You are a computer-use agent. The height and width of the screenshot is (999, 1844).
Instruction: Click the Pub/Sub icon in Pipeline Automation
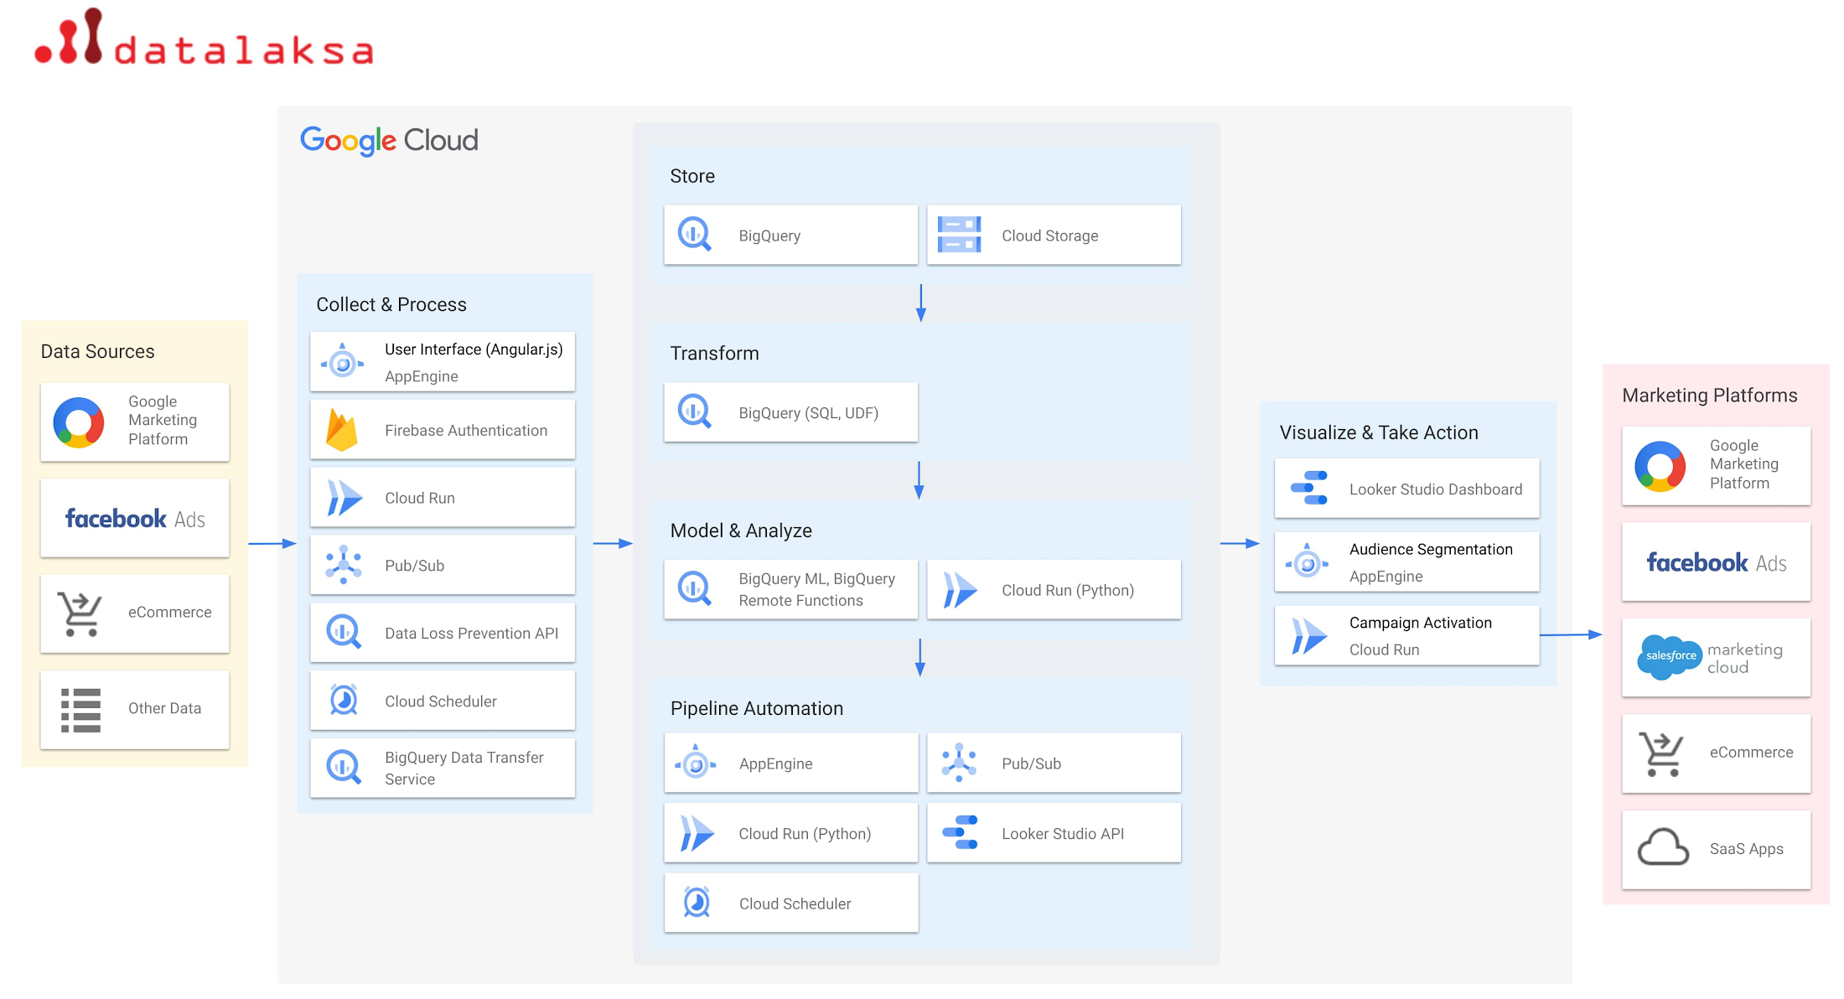[959, 763]
